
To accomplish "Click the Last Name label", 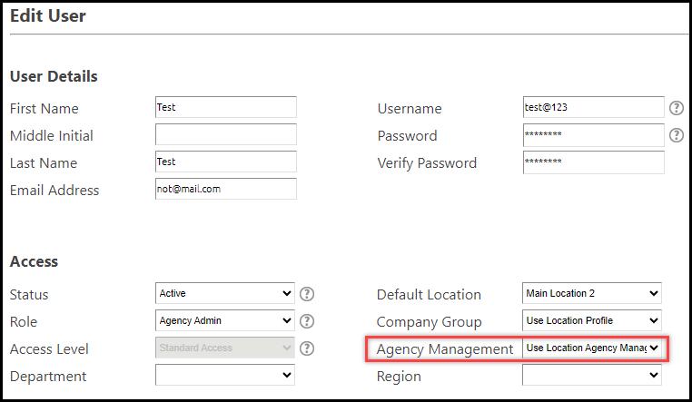I will (44, 163).
